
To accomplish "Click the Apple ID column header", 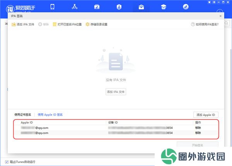I will pos(27,122).
